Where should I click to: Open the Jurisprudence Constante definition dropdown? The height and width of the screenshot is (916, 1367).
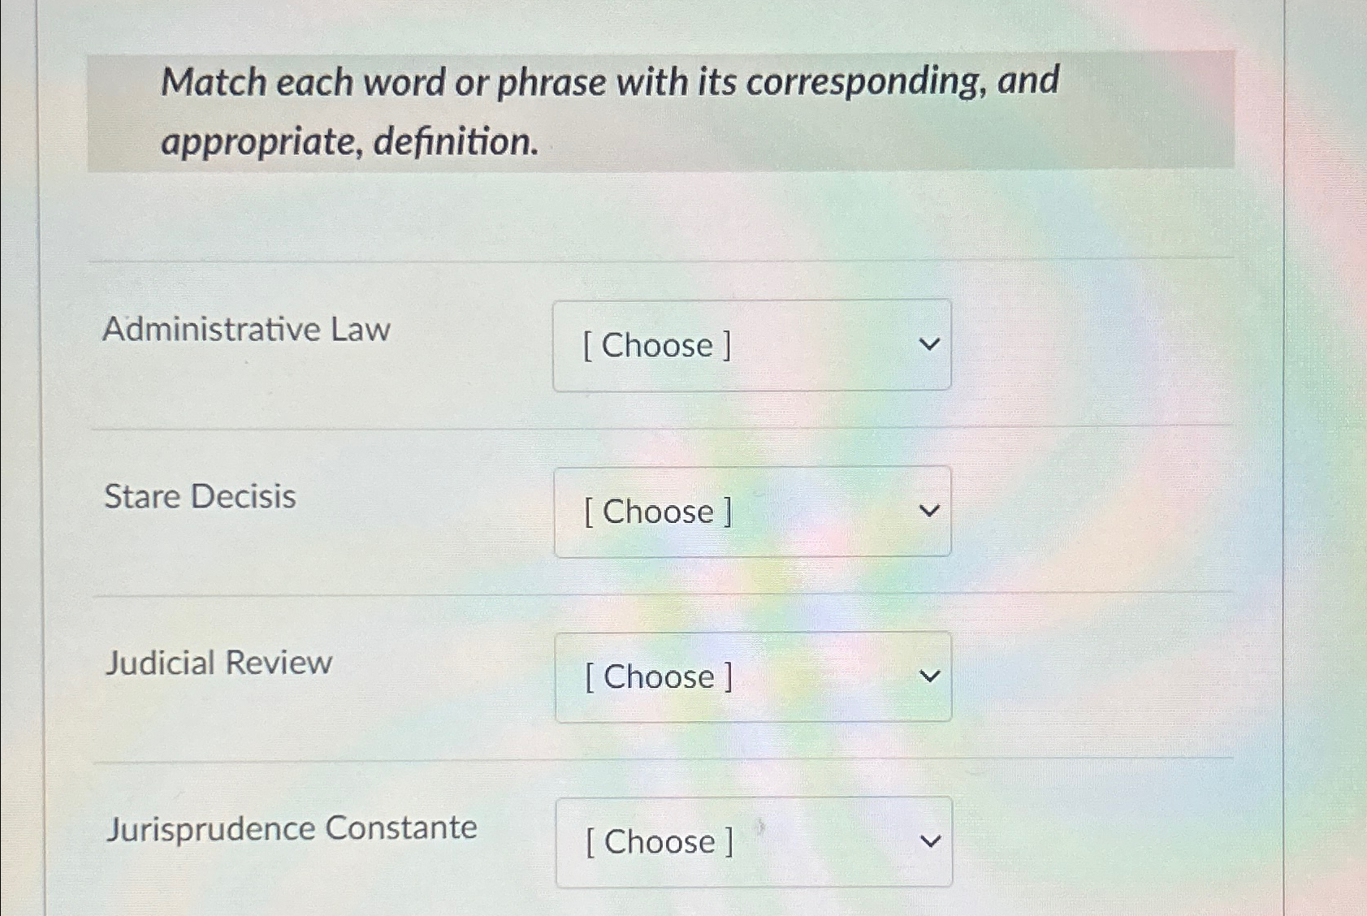(x=751, y=841)
